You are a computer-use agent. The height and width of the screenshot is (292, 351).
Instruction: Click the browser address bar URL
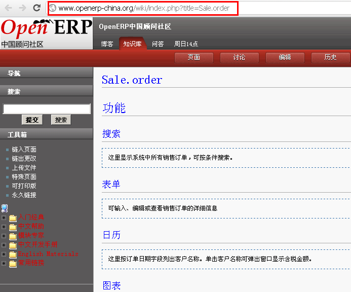point(143,8)
